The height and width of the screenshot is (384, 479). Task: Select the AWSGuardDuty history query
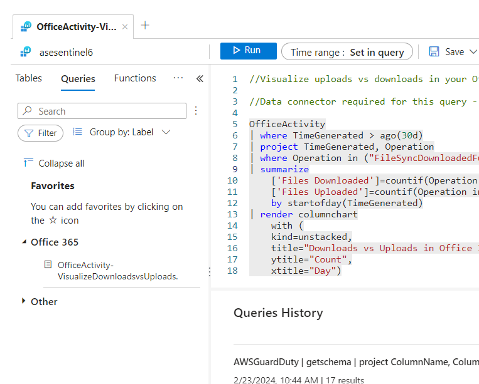(x=356, y=362)
